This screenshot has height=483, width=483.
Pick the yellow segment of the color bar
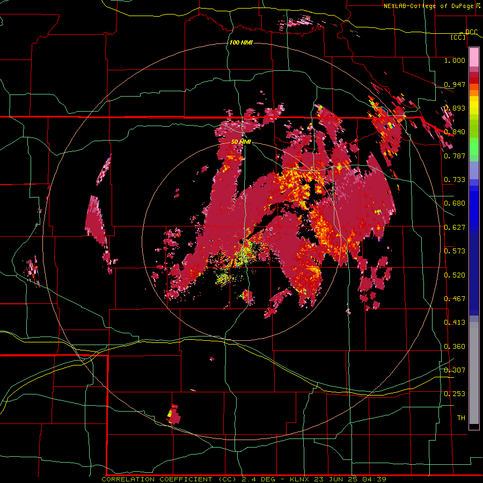[x=474, y=106]
